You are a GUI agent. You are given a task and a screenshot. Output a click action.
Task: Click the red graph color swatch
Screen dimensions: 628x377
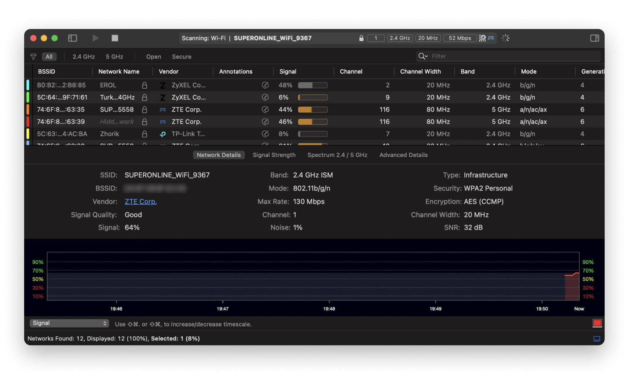[597, 323]
